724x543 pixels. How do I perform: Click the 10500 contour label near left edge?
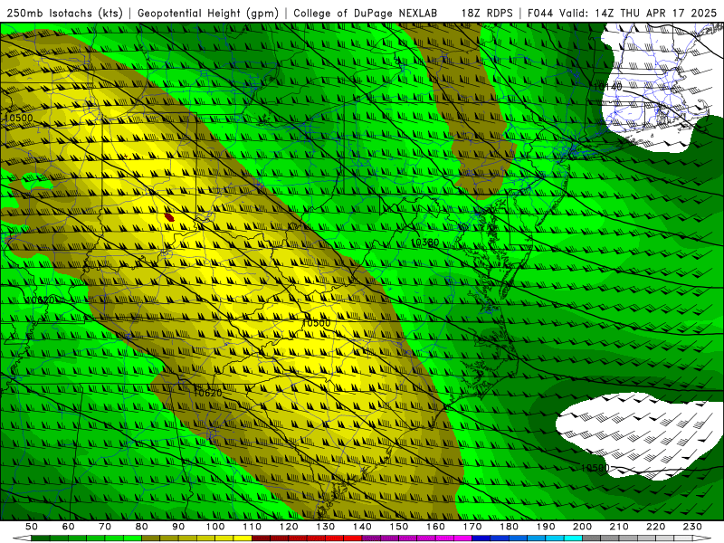coord(18,118)
